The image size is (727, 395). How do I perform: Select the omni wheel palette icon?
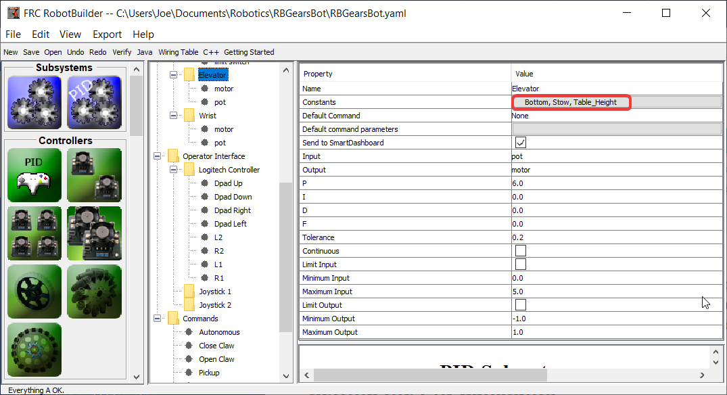click(34, 350)
